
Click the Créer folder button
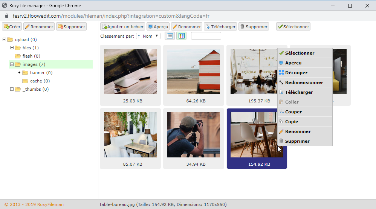click(x=12, y=27)
